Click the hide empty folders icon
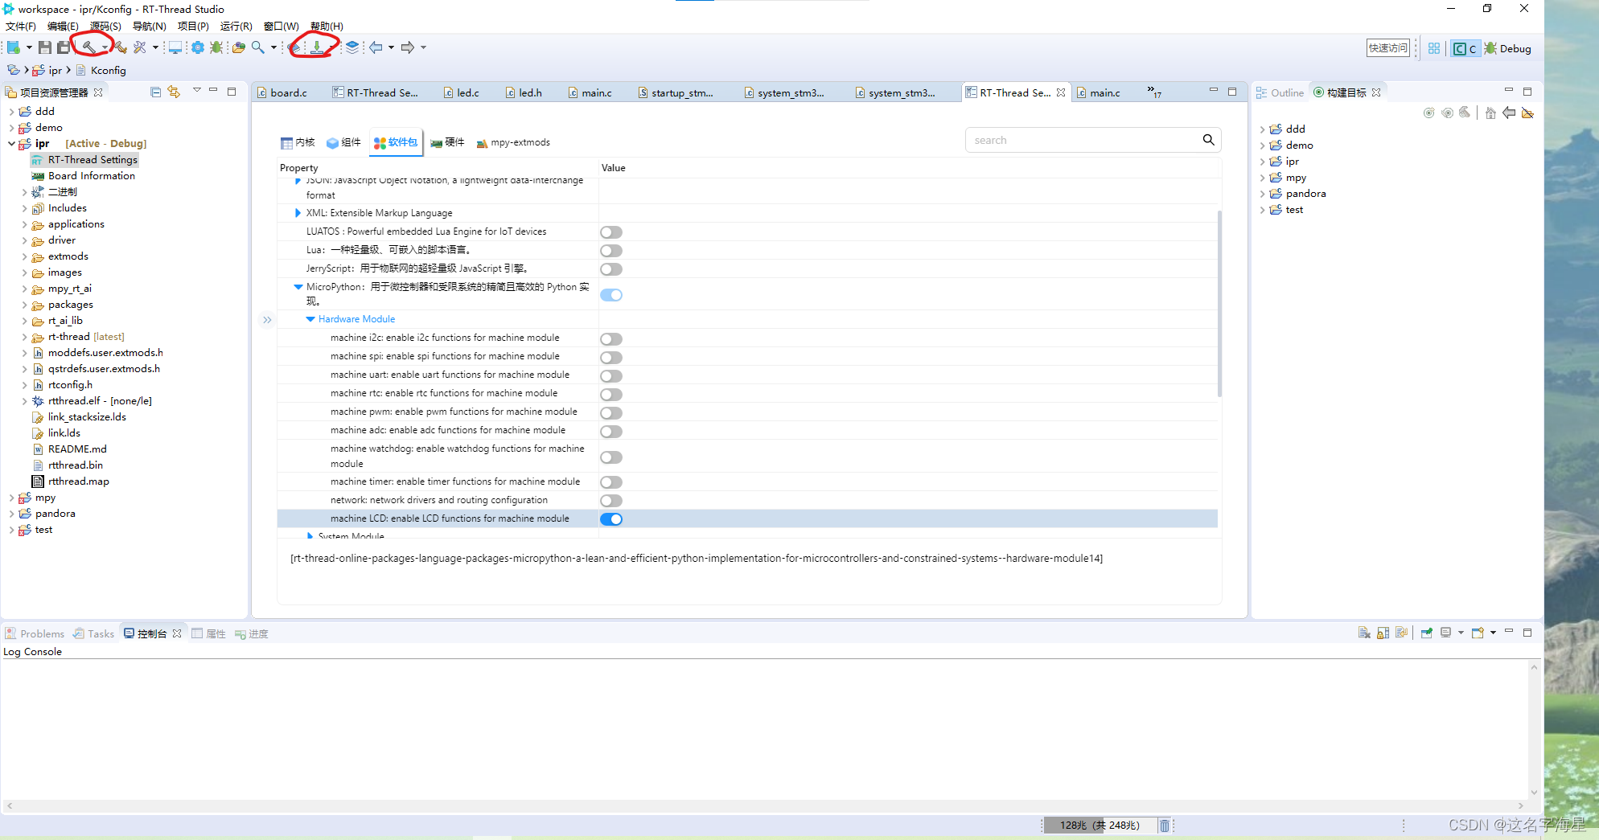 click(1527, 113)
